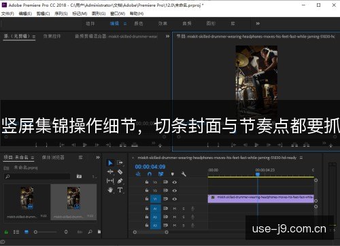Viewport: 340px width, 246px height.
Task: Select the purple mixkit clip on V1
Action: [261, 198]
